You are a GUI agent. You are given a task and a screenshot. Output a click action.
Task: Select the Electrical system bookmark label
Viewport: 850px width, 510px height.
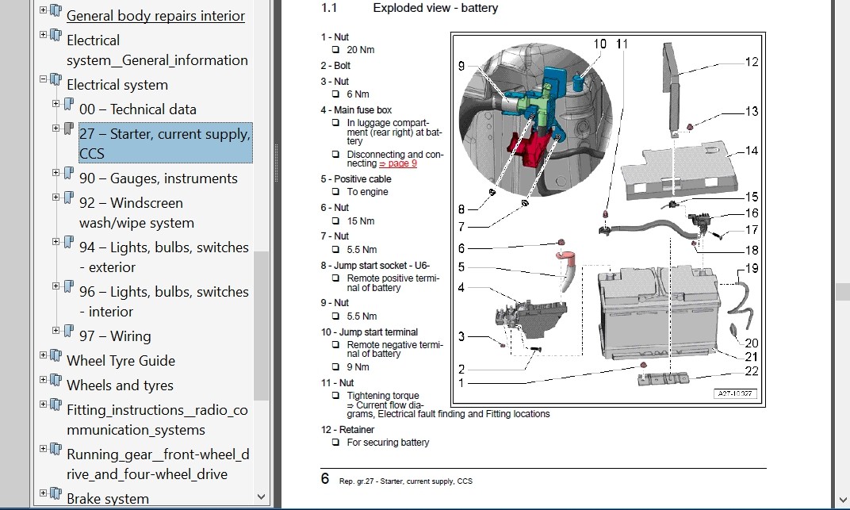[x=117, y=85]
